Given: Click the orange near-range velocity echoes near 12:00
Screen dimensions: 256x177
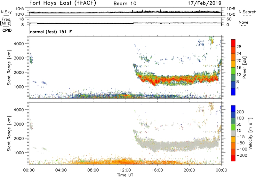Looking at the screenshot, I should [125, 162].
